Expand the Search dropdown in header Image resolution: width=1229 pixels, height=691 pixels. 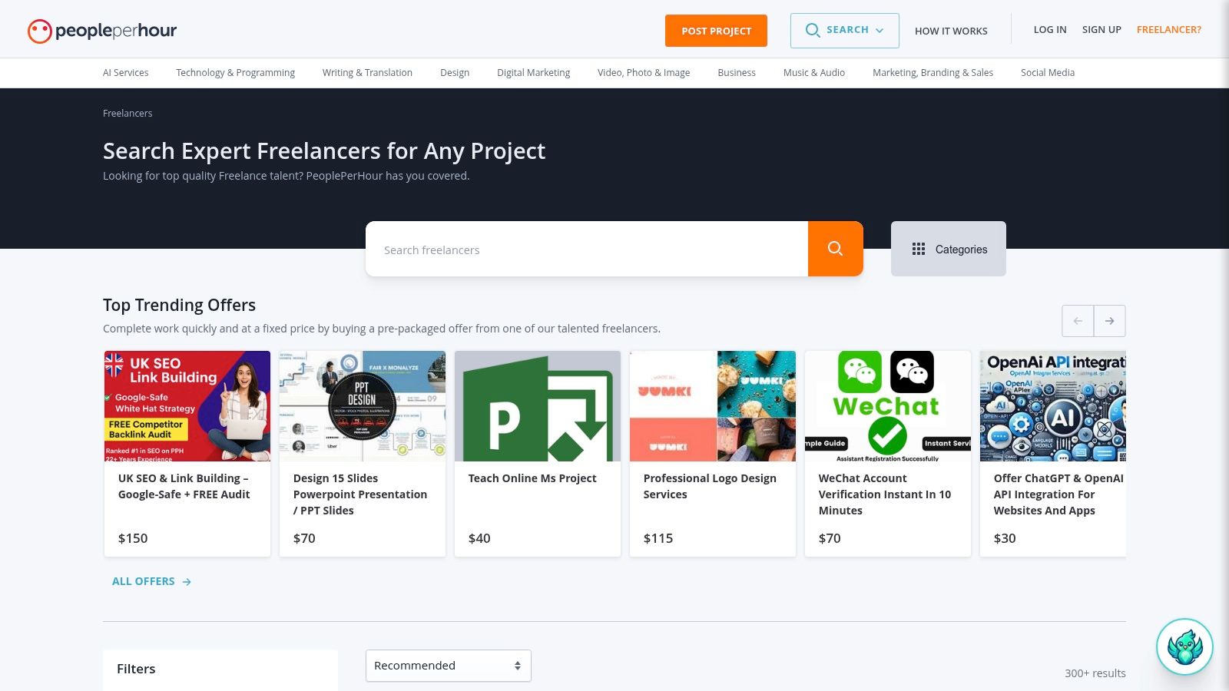844,31
